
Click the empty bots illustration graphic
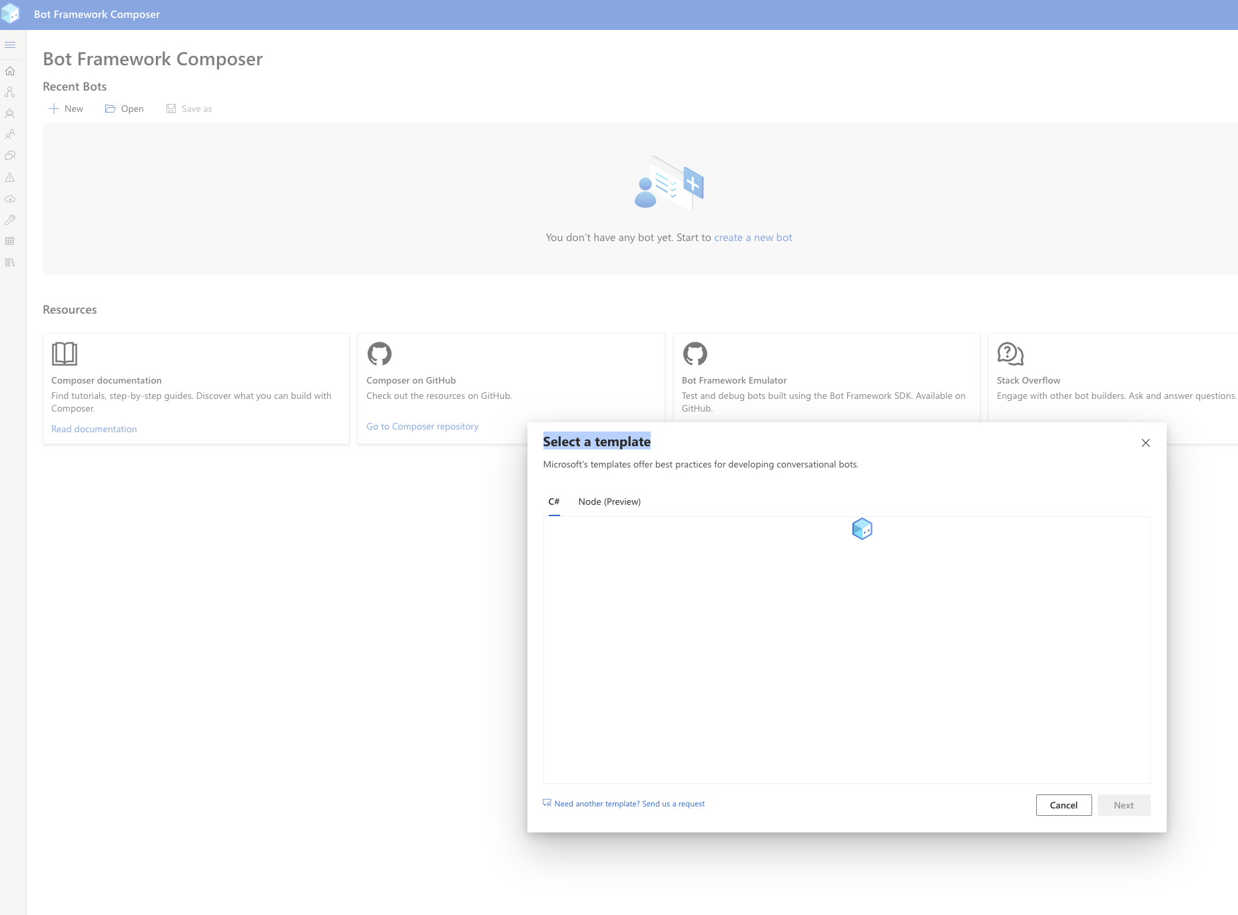[669, 182]
